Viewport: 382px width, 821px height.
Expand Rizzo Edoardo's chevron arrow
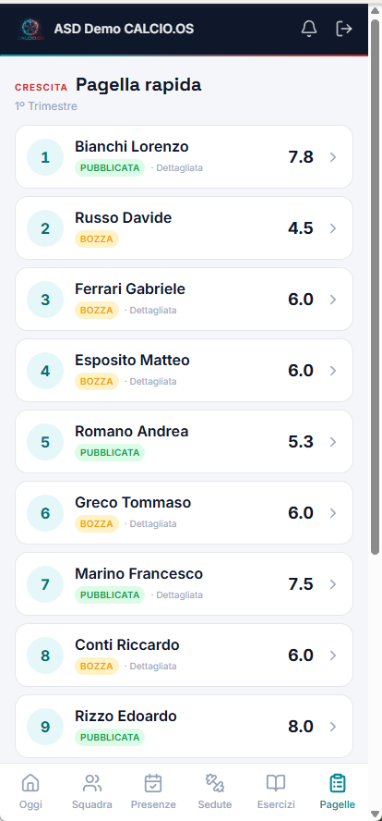point(333,727)
